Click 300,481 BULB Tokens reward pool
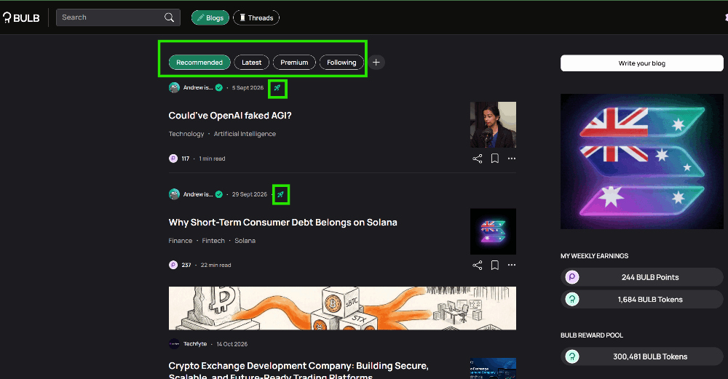728x379 pixels. [x=641, y=356]
